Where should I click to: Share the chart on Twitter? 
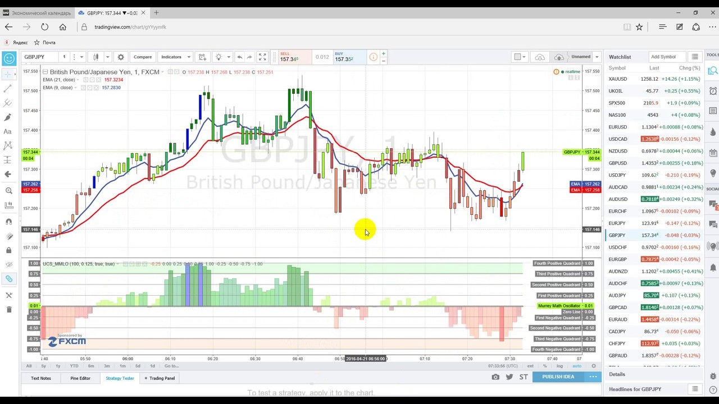coord(509,377)
